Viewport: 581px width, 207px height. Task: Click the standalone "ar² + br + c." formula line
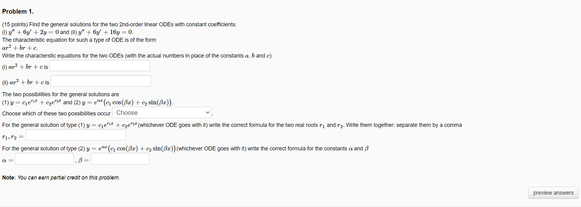click(20, 48)
